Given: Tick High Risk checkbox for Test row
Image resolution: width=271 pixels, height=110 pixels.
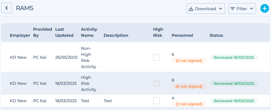Looking at the screenshot, I should pos(156,101).
